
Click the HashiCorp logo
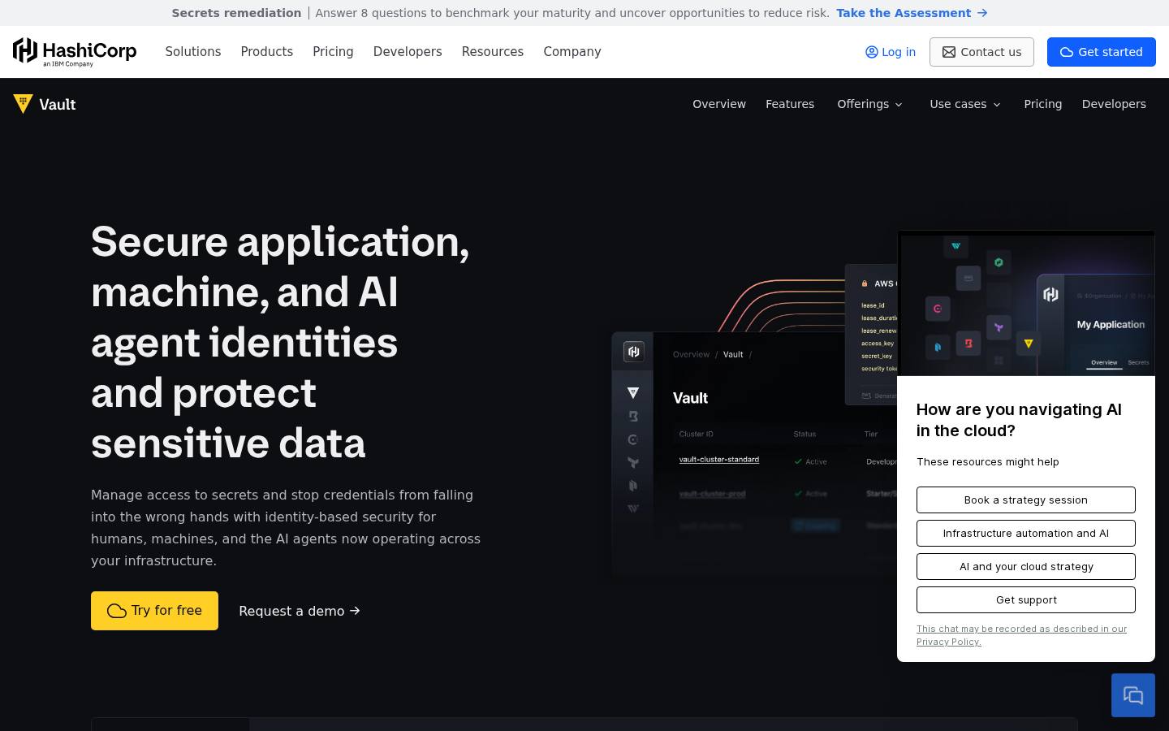75,52
